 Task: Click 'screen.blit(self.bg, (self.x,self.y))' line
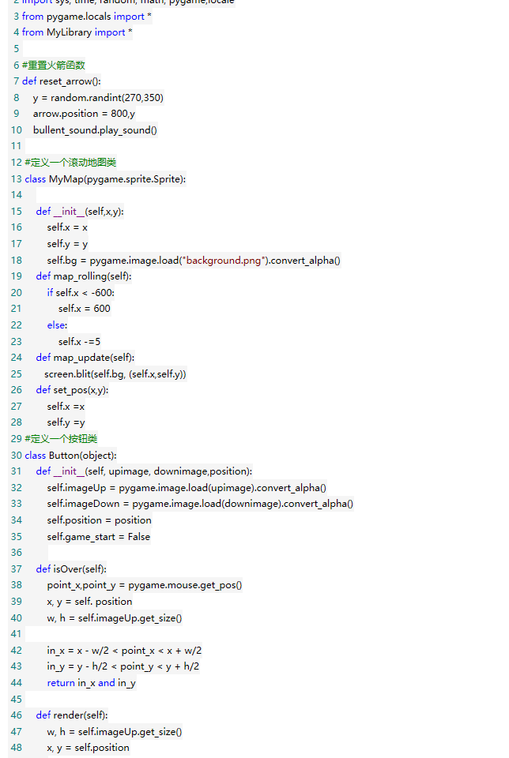point(115,374)
